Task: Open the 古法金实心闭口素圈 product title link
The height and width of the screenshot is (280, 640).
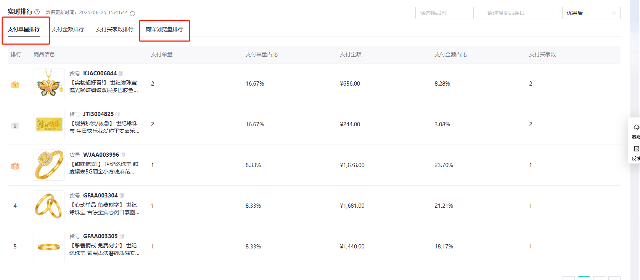Action: tap(104, 208)
